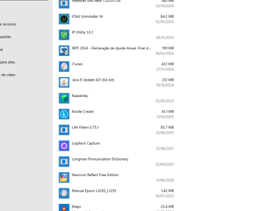Select the Kindle Create entry name
Image resolution: width=276 pixels, height=211 pixels.
point(83,111)
